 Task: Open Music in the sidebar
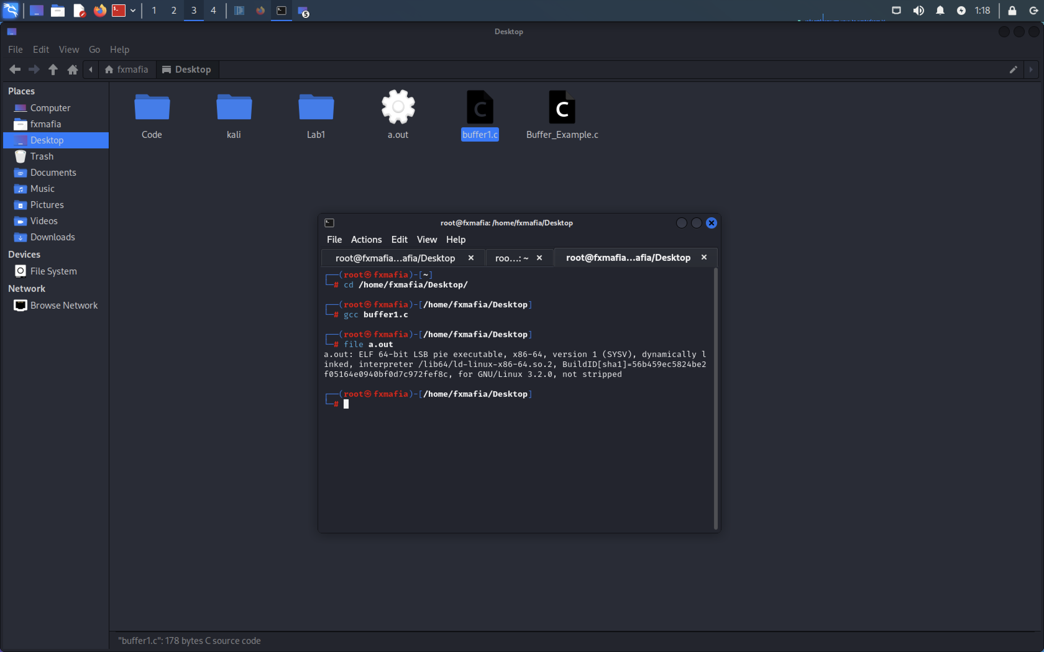pos(56,189)
